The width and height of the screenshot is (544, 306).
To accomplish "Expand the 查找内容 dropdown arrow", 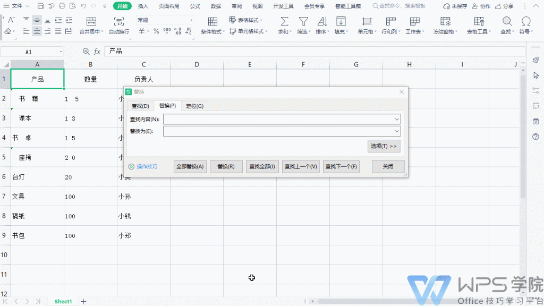I will [397, 119].
